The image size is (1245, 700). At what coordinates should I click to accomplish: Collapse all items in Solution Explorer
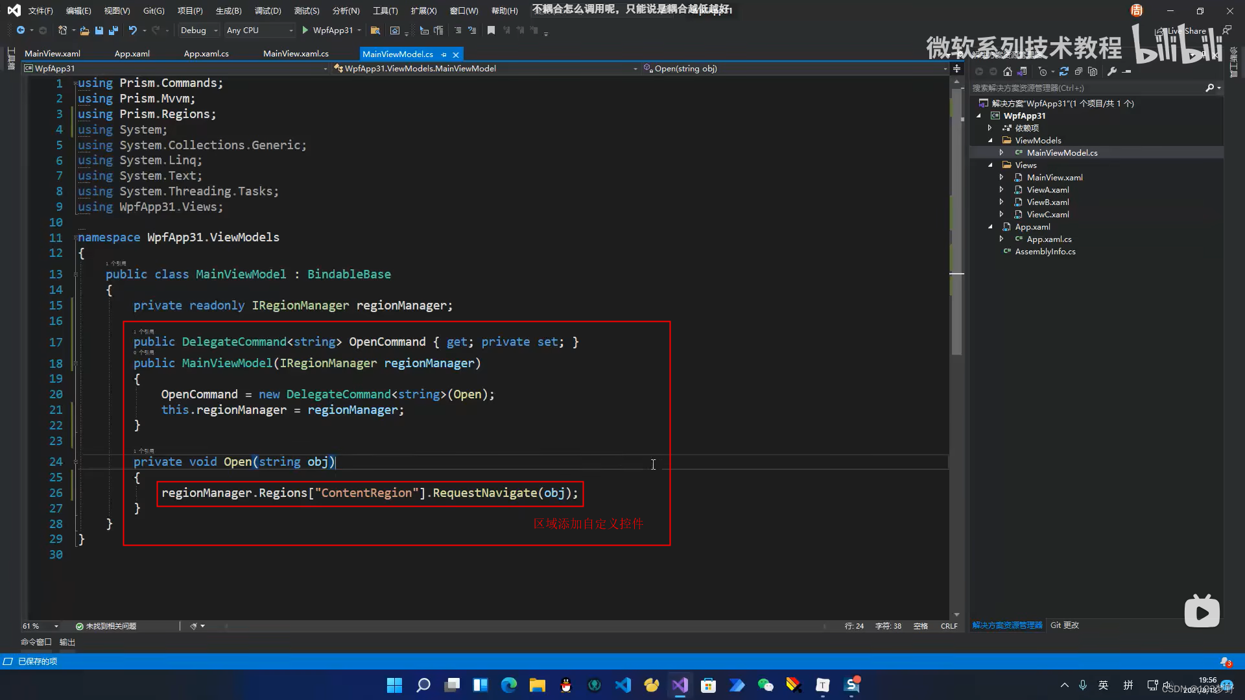1078,71
